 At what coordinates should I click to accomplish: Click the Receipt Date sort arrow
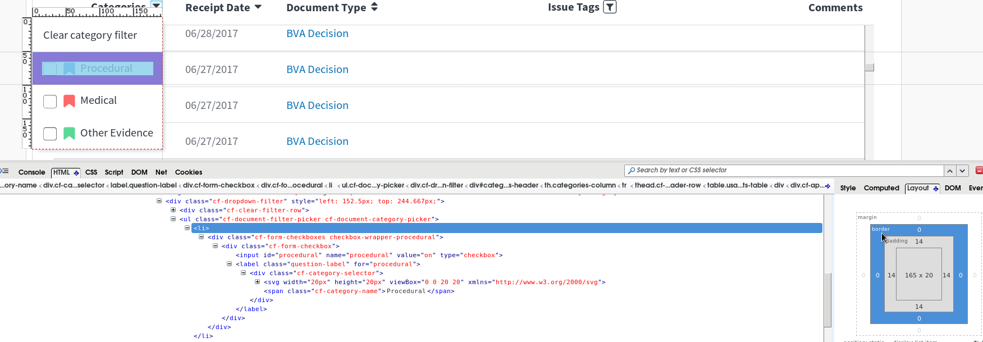coord(258,7)
